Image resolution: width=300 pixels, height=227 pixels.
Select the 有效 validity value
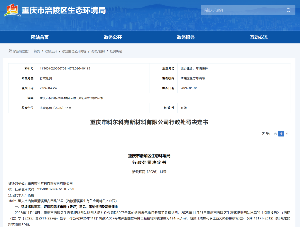pyautogui.click(x=184, y=108)
